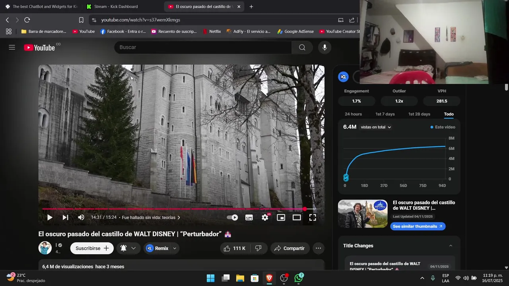Viewport: 509px width, 286px height.
Task: Like the video showing 111 K
Action: coord(234,248)
